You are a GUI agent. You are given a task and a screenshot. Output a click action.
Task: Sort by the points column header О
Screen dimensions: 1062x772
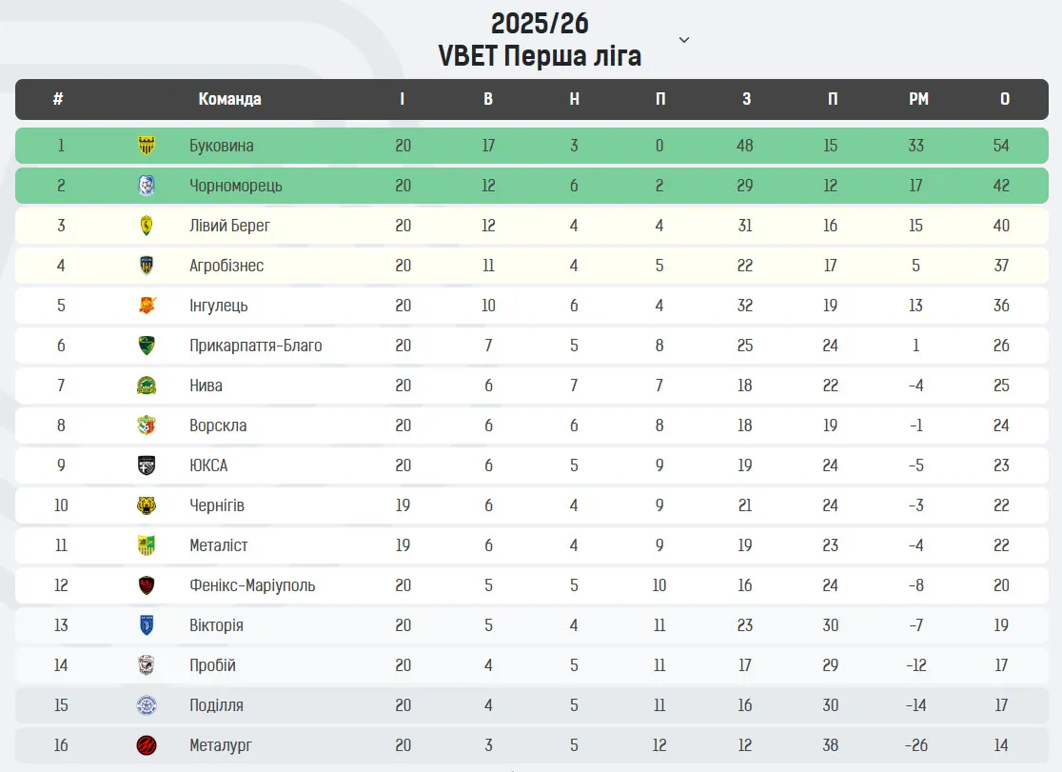pyautogui.click(x=1005, y=99)
